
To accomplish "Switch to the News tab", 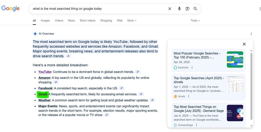I will [x=72, y=21].
